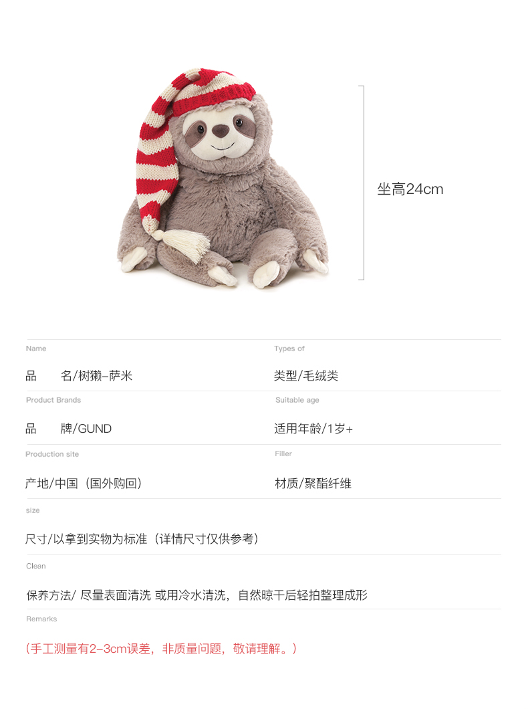Image resolution: width=528 pixels, height=709 pixels.
Task: Click the 产地/中国 (国外购回) line
Action: click(x=84, y=484)
